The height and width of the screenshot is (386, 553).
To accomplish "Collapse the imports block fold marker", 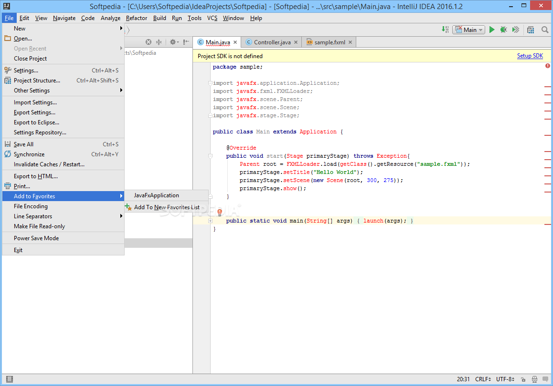I will click(210, 83).
